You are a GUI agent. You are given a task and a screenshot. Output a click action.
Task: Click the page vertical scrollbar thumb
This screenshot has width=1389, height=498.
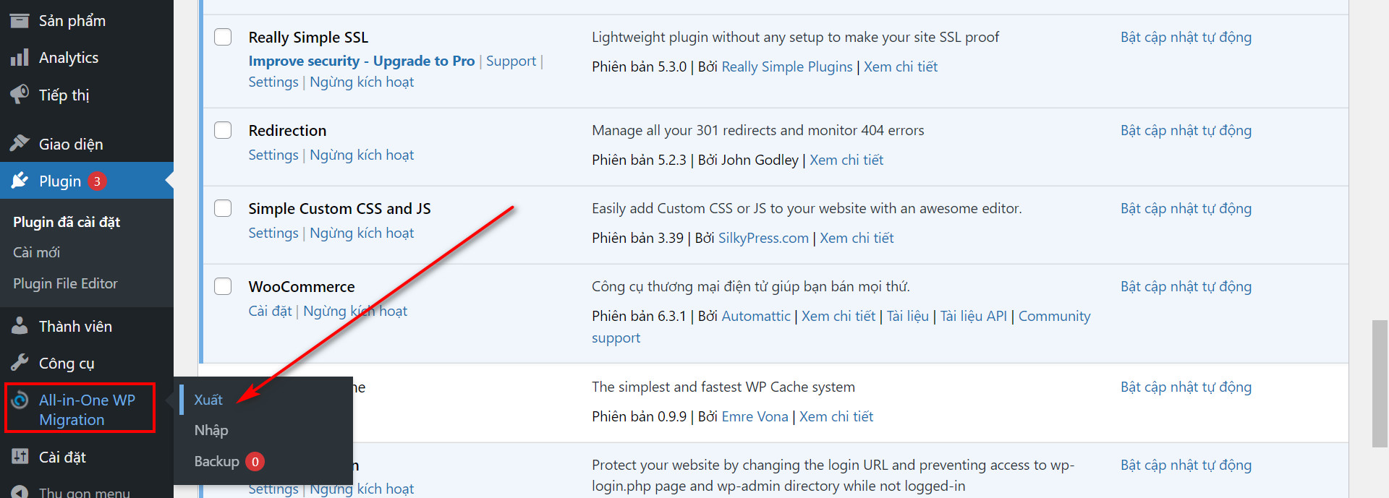[1379, 383]
